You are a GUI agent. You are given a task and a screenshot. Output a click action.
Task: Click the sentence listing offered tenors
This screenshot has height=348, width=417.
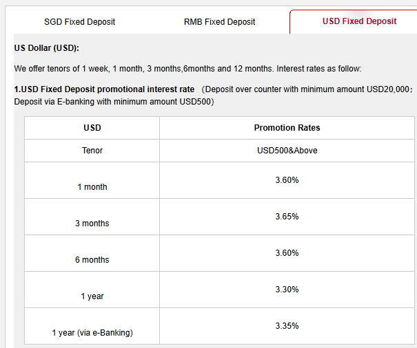pos(187,69)
